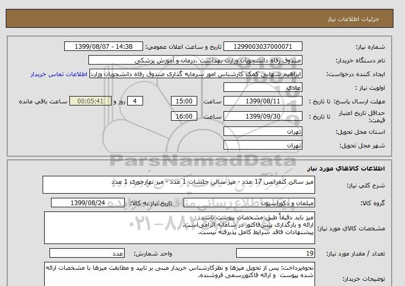Click the مهلت ارسال پاسخ label
This screenshot has width=405, height=286.
point(359,101)
